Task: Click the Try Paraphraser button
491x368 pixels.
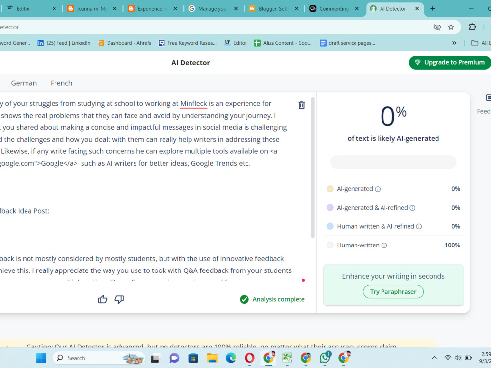Action: (393, 292)
